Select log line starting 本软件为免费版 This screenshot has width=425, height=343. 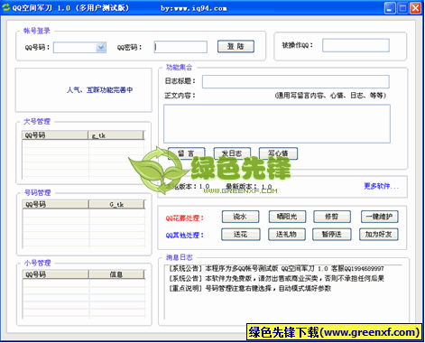pyautogui.click(x=277, y=278)
